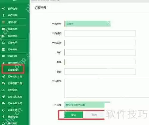The height and width of the screenshot is (125, 149).
Task: Click the green 提交 submit button
Action: click(x=74, y=115)
